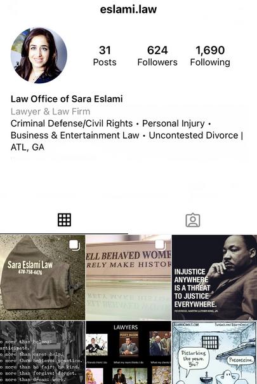Screen dimensions: 257x384
Task: Open the grid posts tab
Action: (64, 220)
